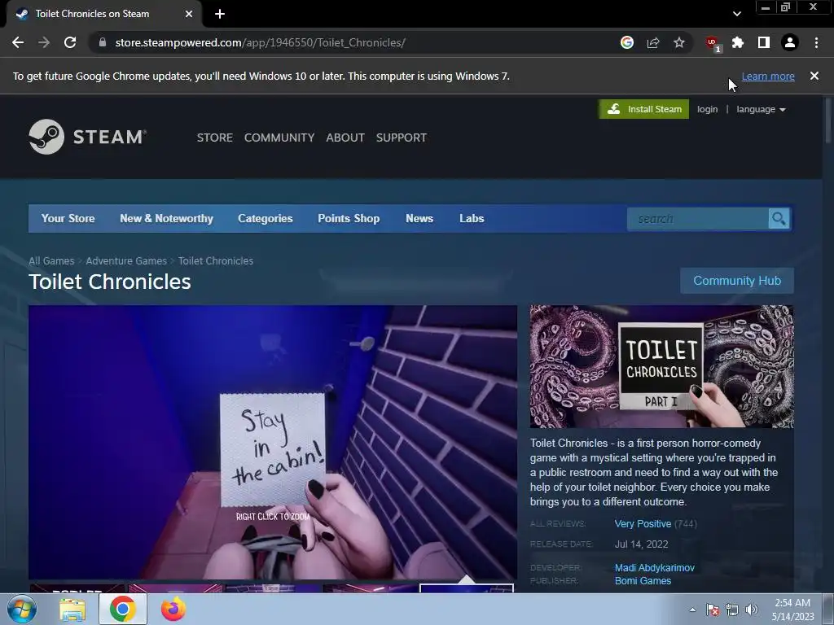Click the Install Steam button
The height and width of the screenshot is (625, 834).
click(644, 109)
